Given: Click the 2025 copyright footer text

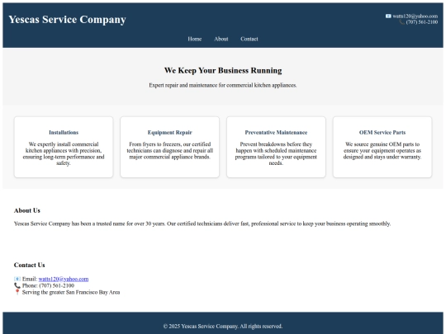Looking at the screenshot, I should [223, 327].
